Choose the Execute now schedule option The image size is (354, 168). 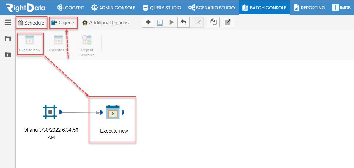coord(29,44)
